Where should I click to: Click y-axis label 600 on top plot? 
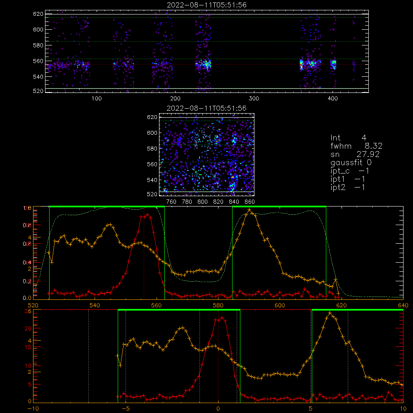tap(38, 29)
